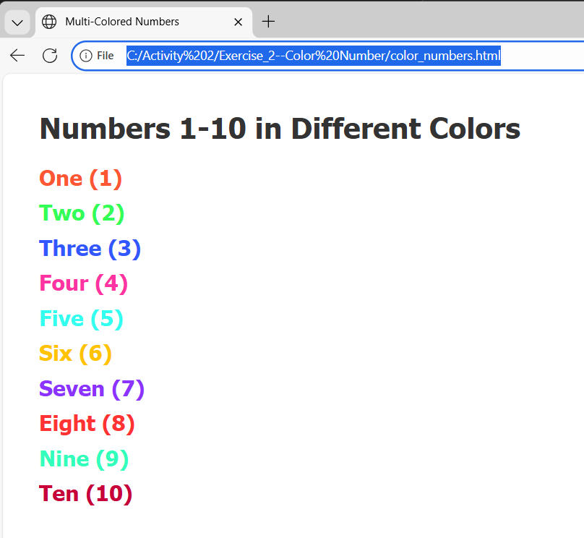The width and height of the screenshot is (584, 538).
Task: Click the globe favicon on the tab
Action: [x=49, y=22]
